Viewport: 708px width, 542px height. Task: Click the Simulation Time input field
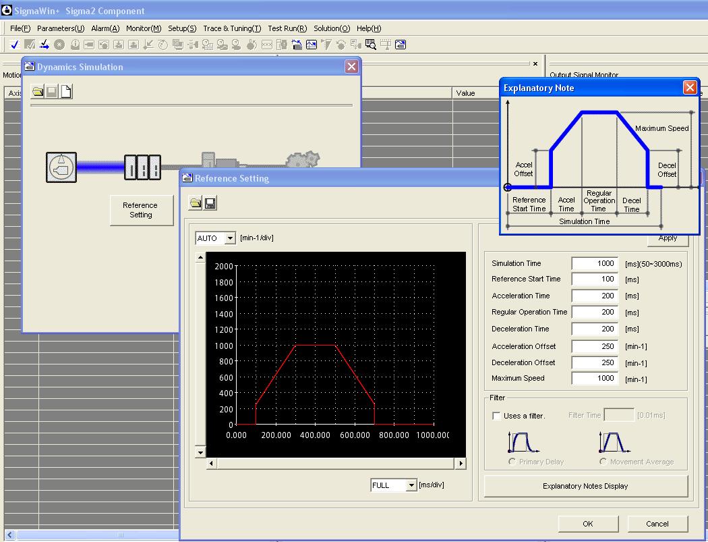coord(594,263)
